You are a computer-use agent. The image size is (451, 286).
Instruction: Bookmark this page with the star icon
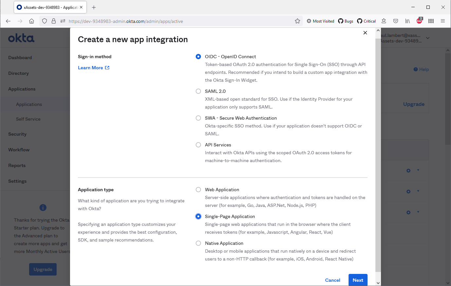coord(297,21)
